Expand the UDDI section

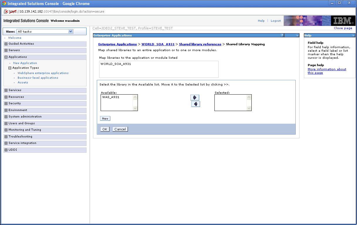click(6, 150)
